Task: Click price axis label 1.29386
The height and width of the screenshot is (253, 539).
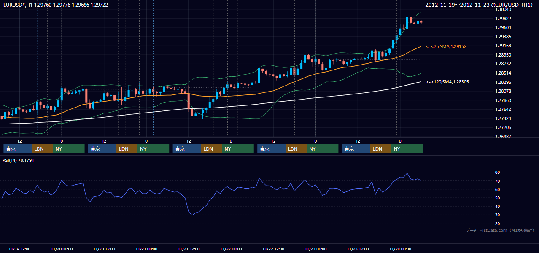Action: (x=504, y=37)
